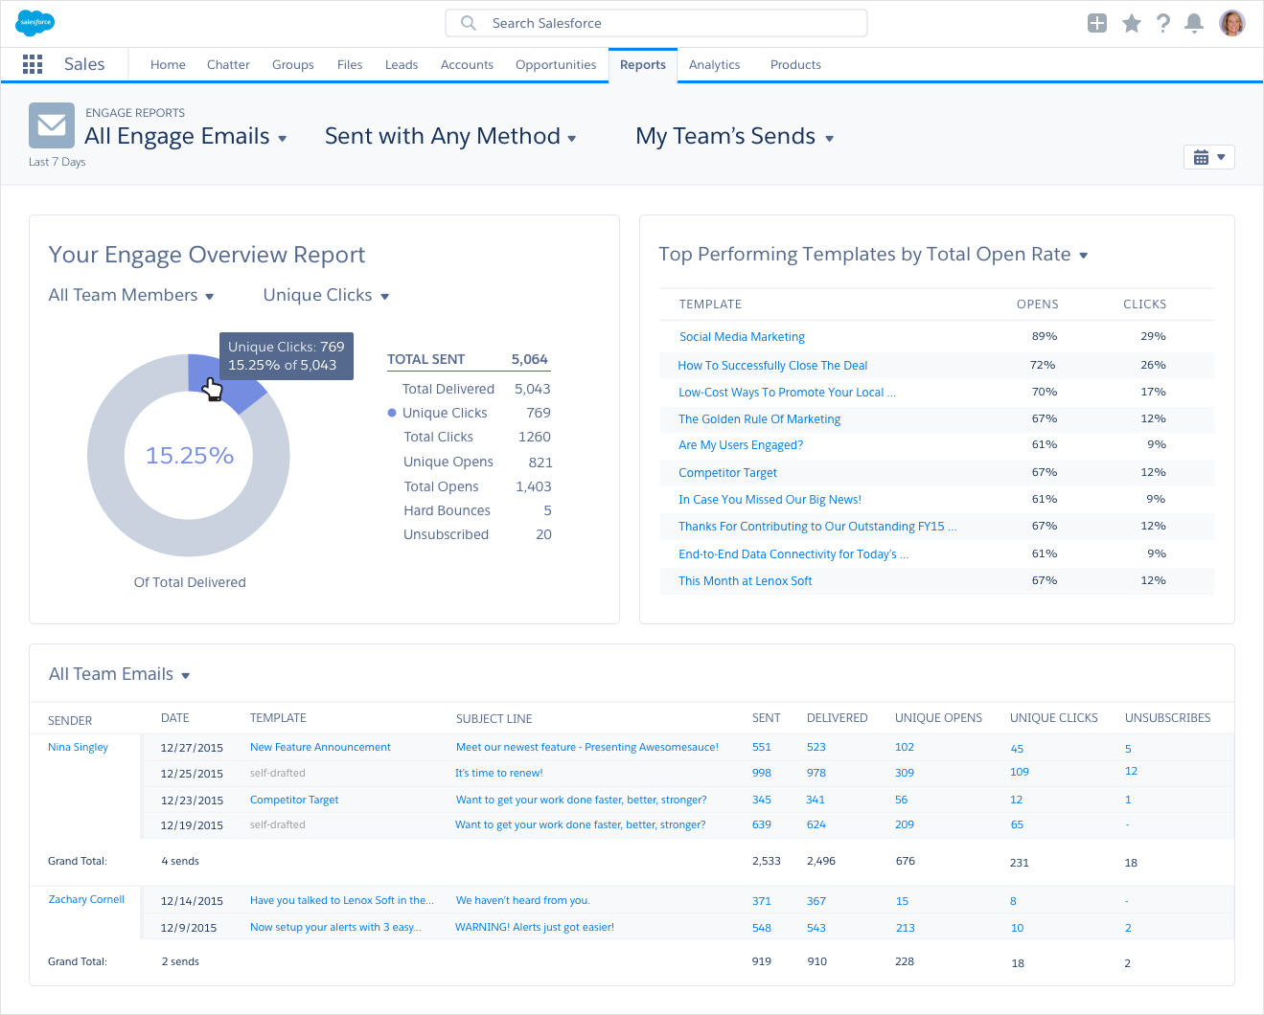Screen dimensions: 1264x1015
Task: Open How To Successfully Close The Deal
Action: point(772,366)
